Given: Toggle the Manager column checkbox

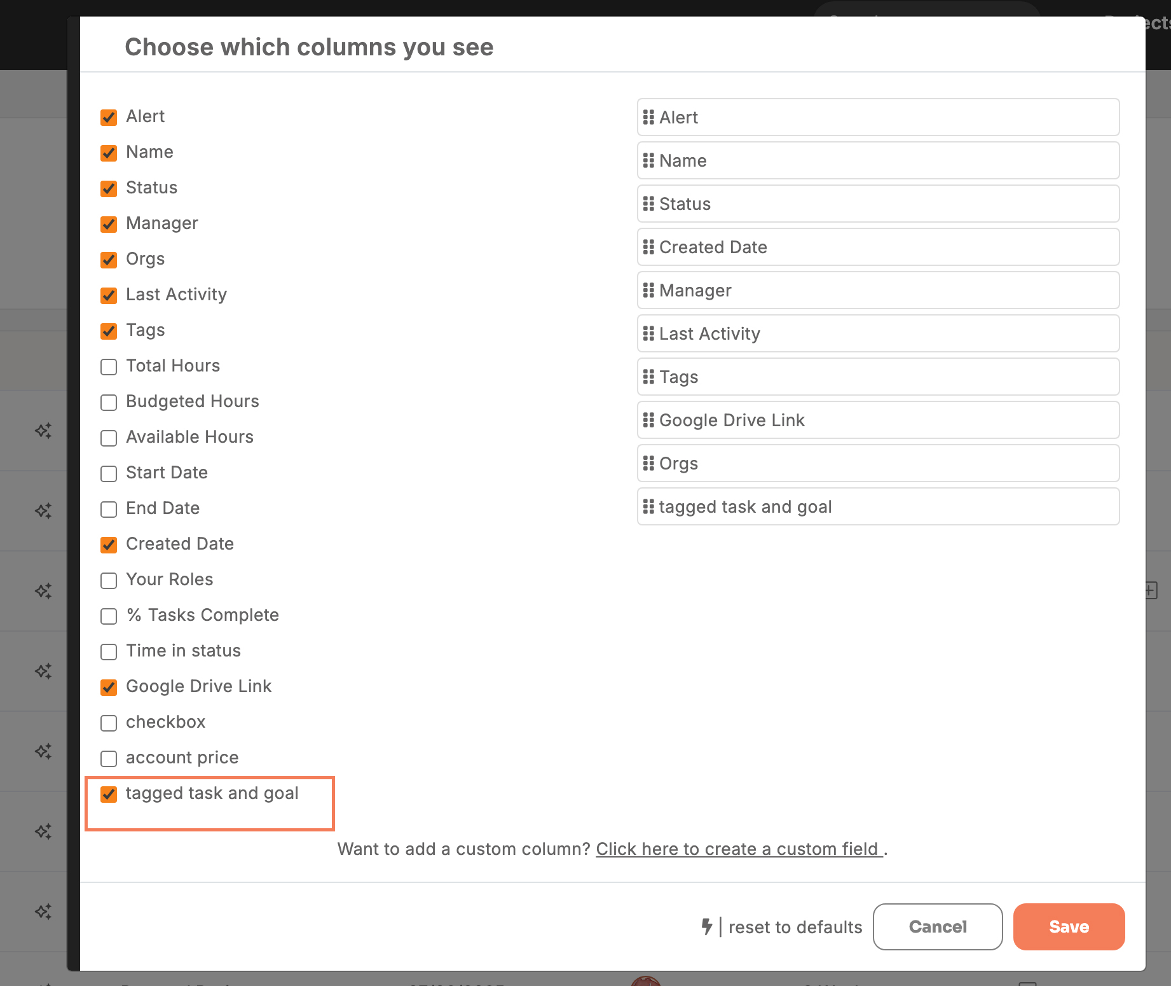Looking at the screenshot, I should tap(109, 224).
